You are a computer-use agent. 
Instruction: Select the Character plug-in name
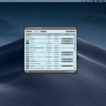tap(32, 41)
